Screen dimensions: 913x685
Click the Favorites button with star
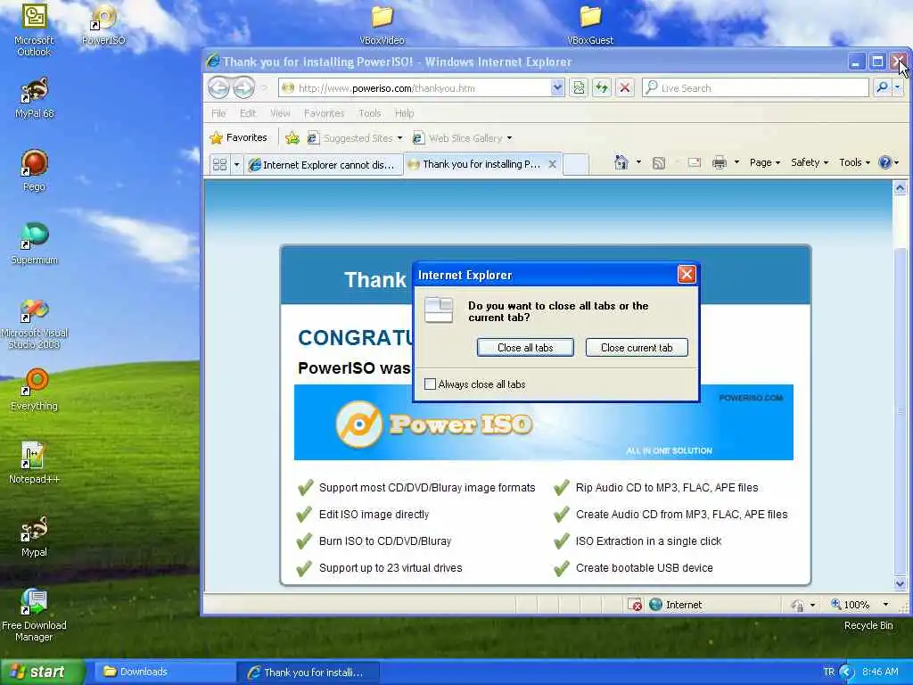tap(238, 138)
